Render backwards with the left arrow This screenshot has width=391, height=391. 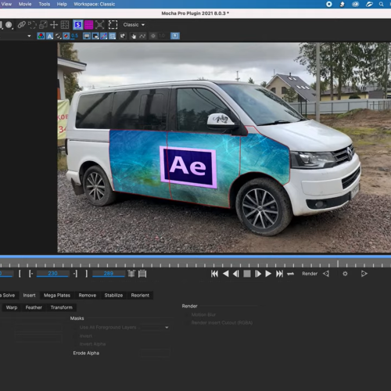pyautogui.click(x=326, y=274)
